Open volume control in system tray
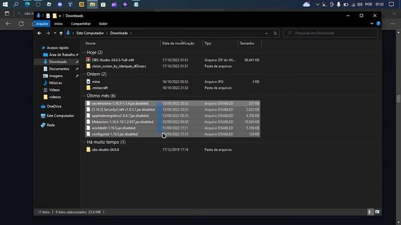Image resolution: width=401 pixels, height=225 pixels. coord(360,4)
